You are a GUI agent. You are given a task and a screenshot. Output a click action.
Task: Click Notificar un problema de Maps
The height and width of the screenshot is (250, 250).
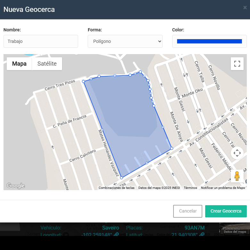pyautogui.click(x=223, y=188)
